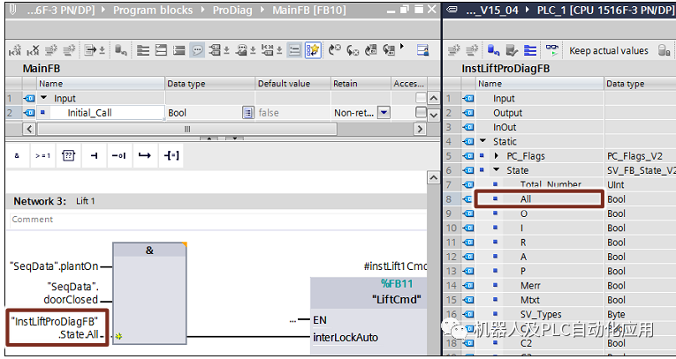Insert an AND box from the favorites bar
Viewport: 676px width, 359px height.
pyautogui.click(x=18, y=155)
